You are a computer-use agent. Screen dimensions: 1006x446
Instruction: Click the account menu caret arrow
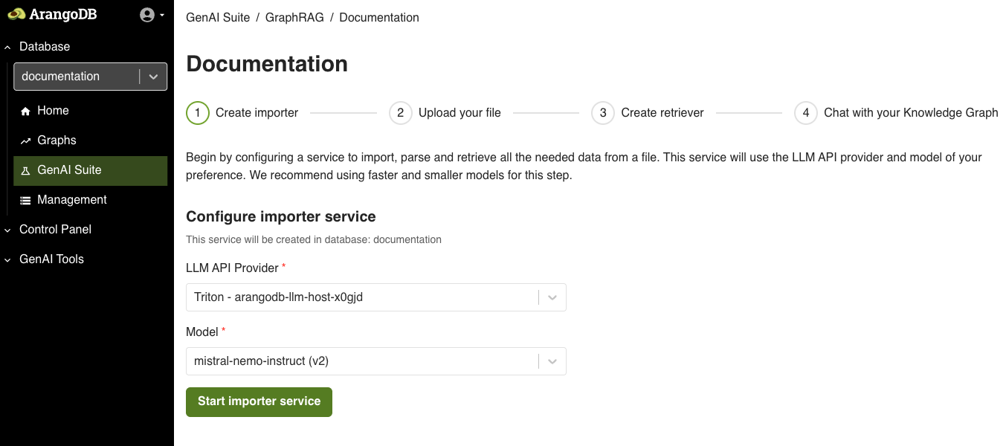pyautogui.click(x=162, y=15)
